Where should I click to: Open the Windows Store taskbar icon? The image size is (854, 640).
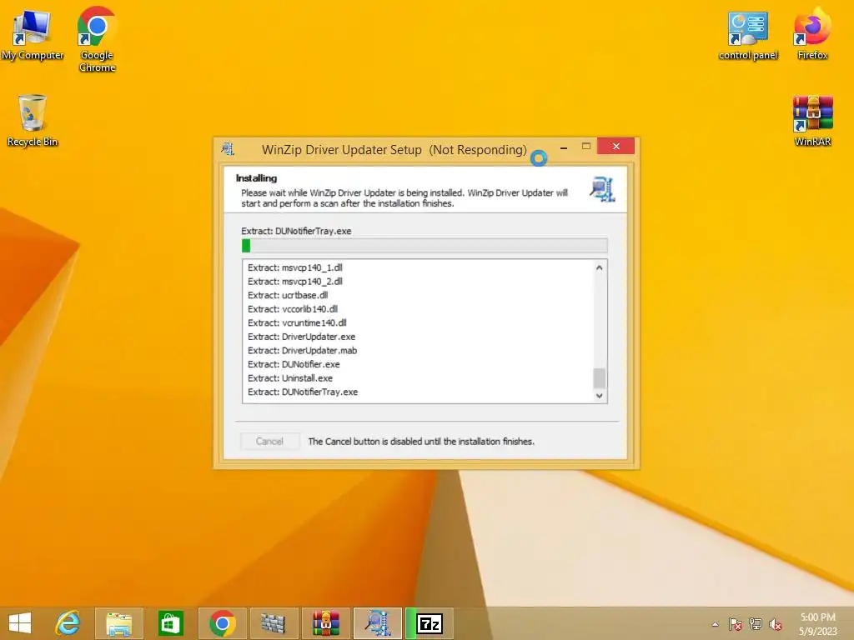170,623
